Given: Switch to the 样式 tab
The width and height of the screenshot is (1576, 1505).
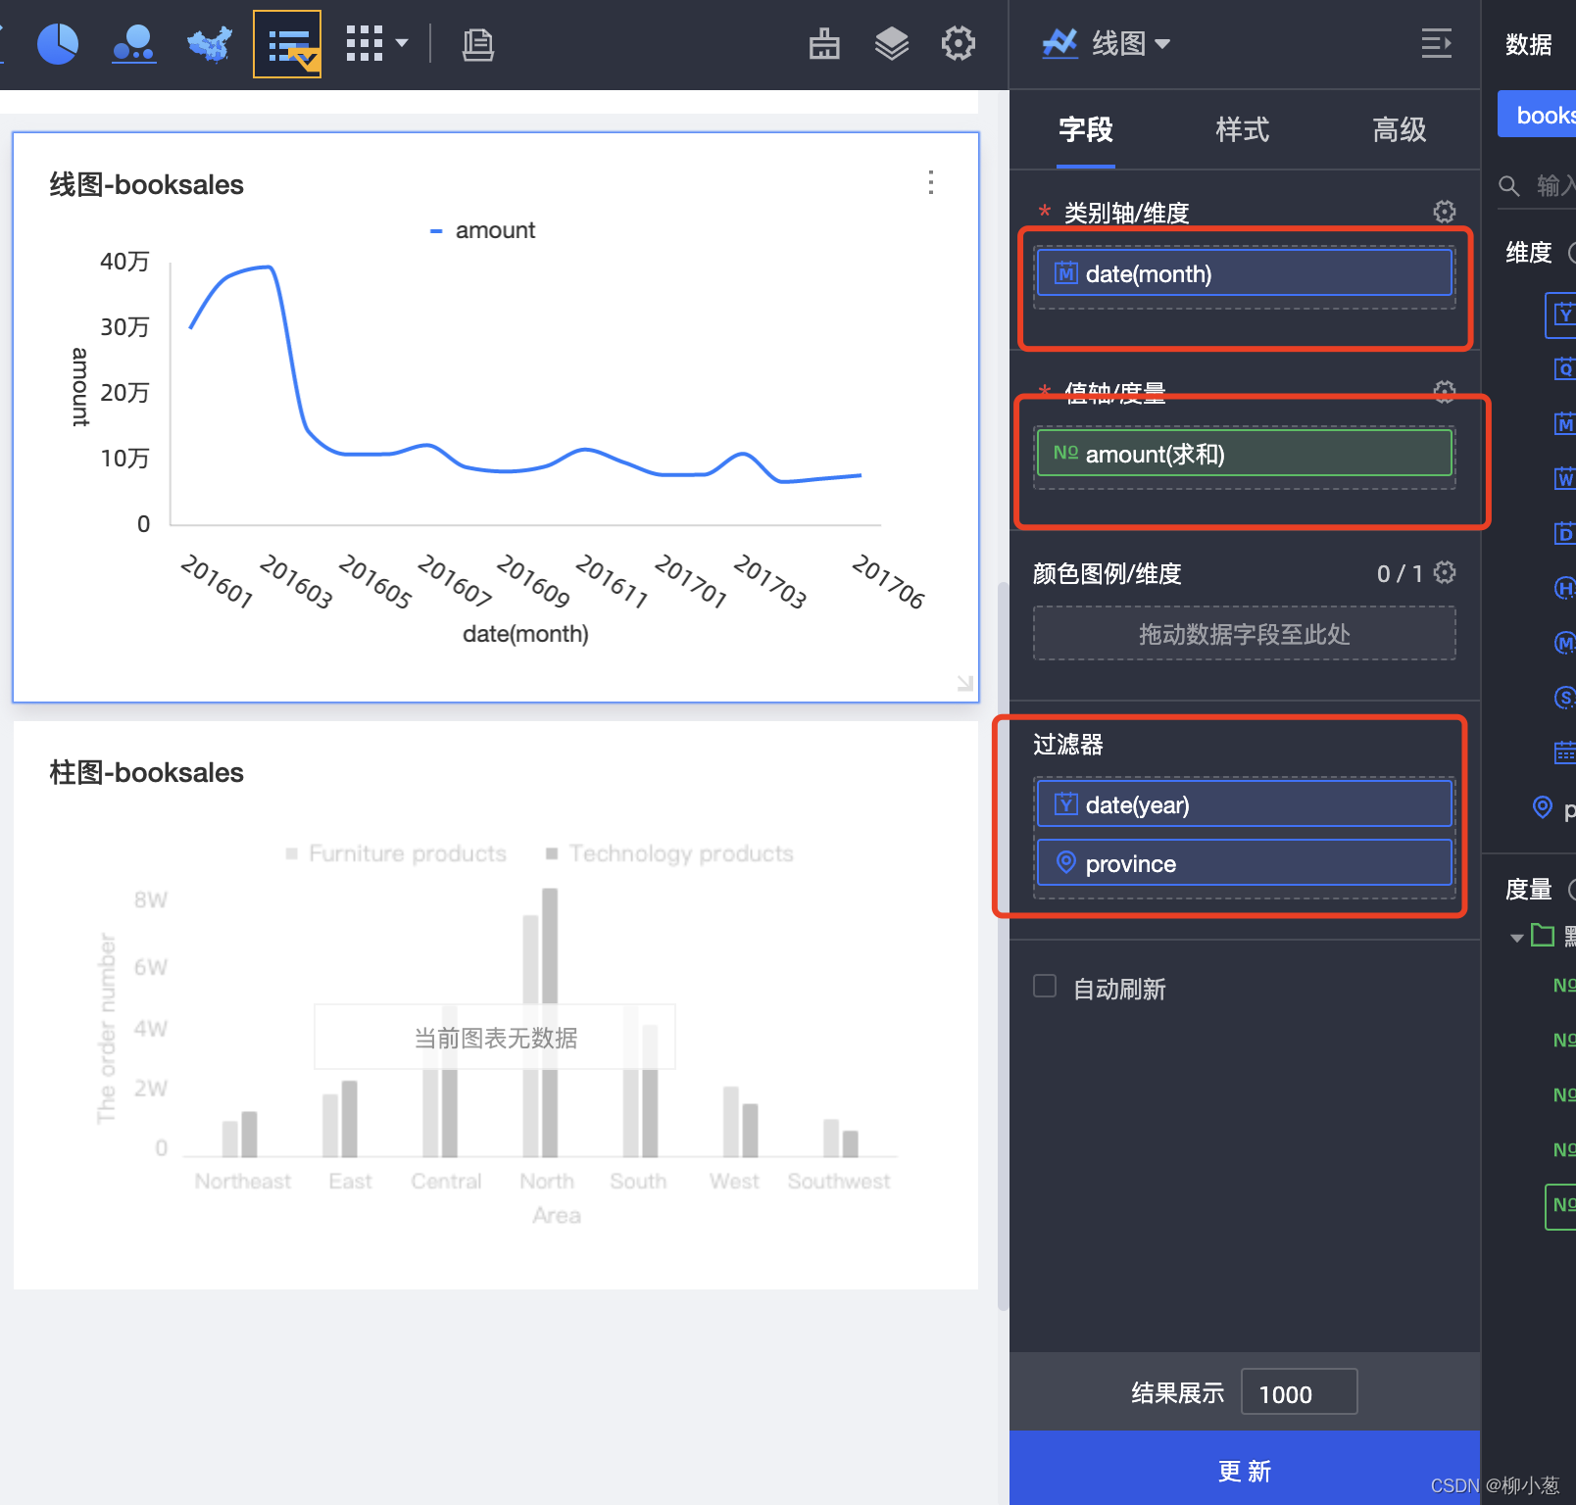Looking at the screenshot, I should point(1243,129).
